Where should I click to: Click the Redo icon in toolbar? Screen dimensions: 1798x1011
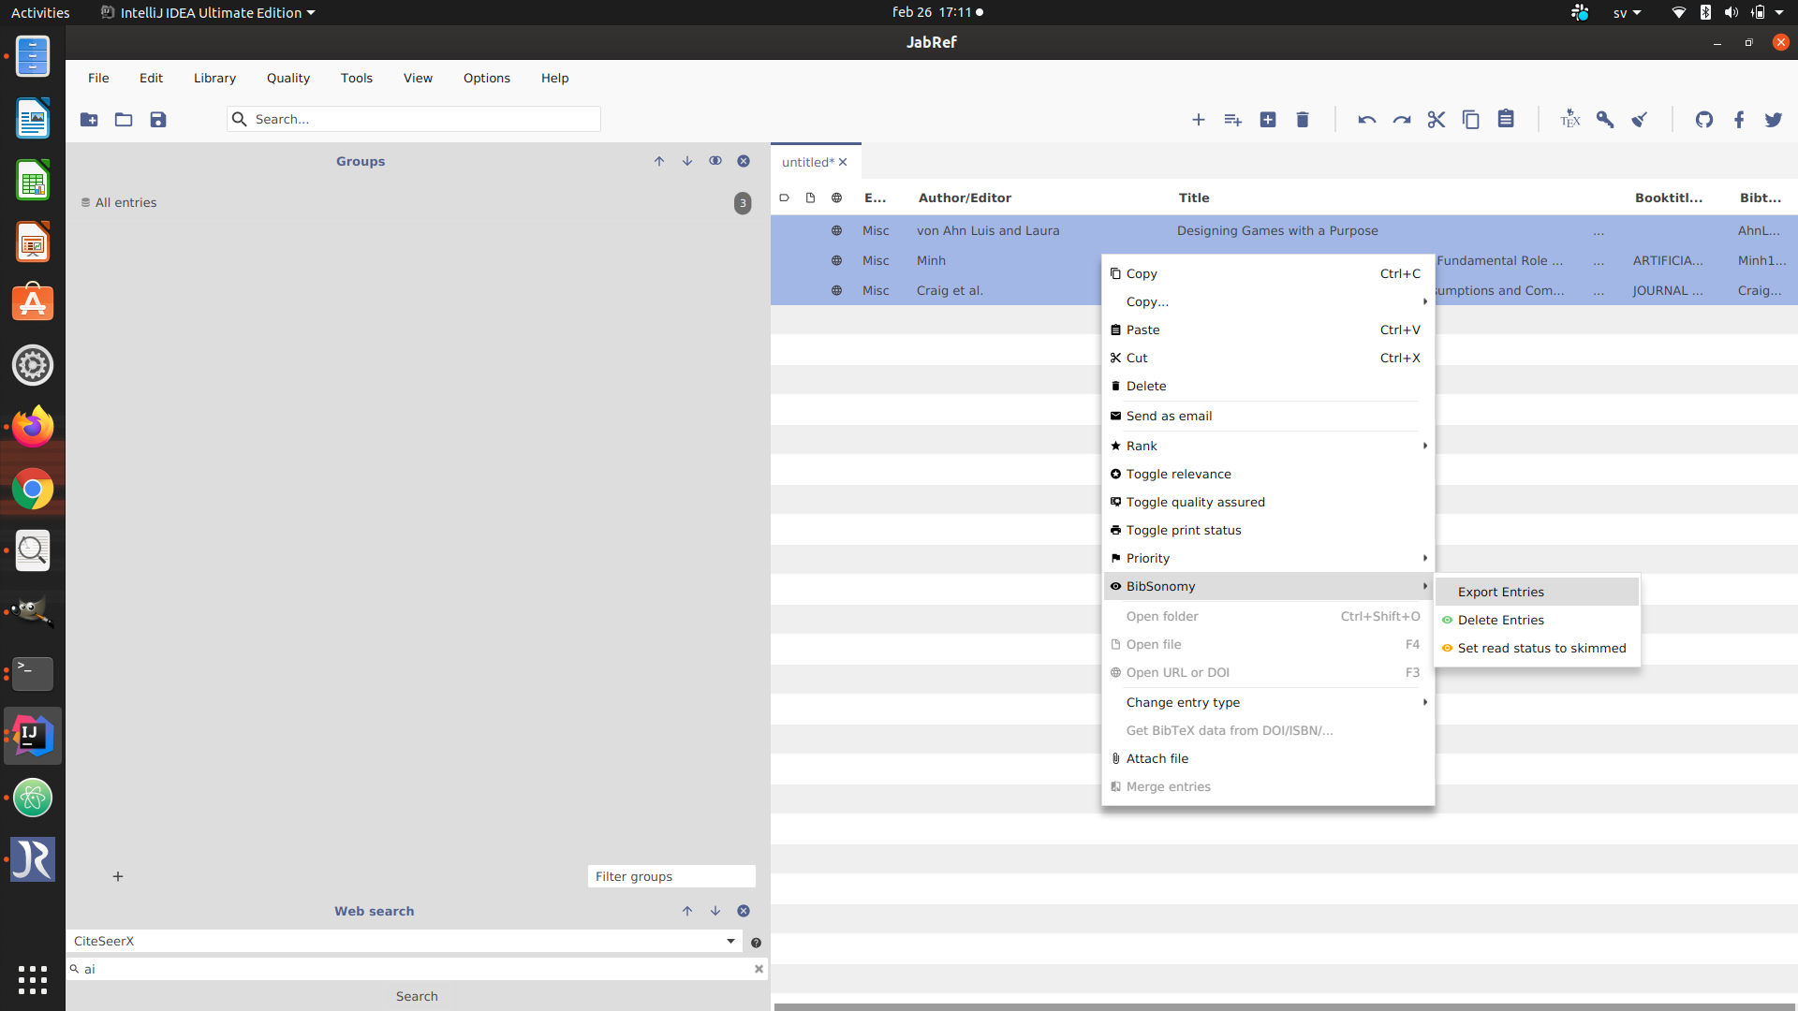pyautogui.click(x=1402, y=120)
